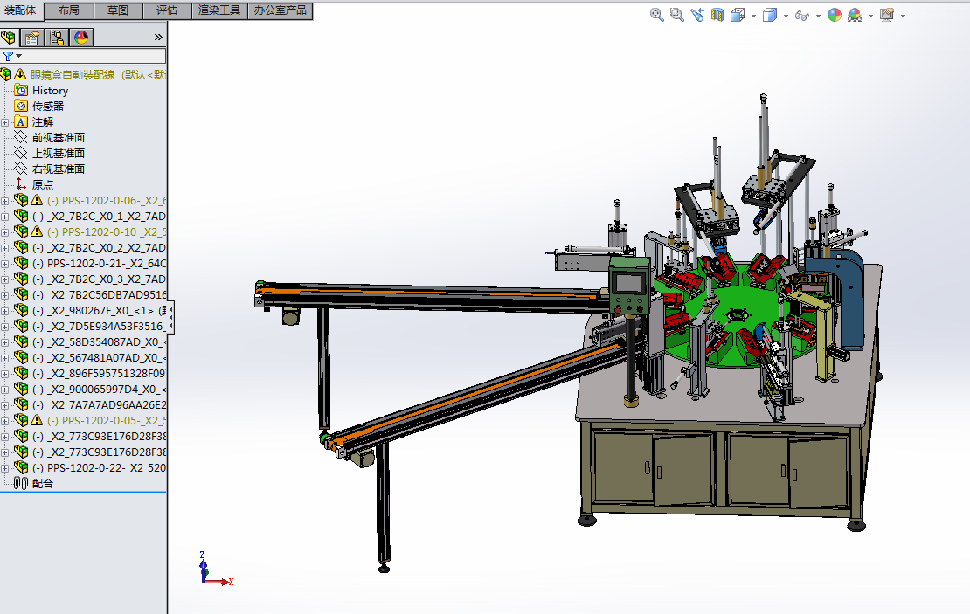Click the Apply Scene icon
Viewport: 970px width, 614px height.
(x=855, y=15)
